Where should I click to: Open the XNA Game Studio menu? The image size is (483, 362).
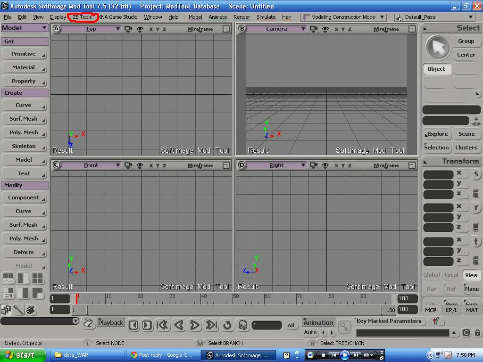118,17
